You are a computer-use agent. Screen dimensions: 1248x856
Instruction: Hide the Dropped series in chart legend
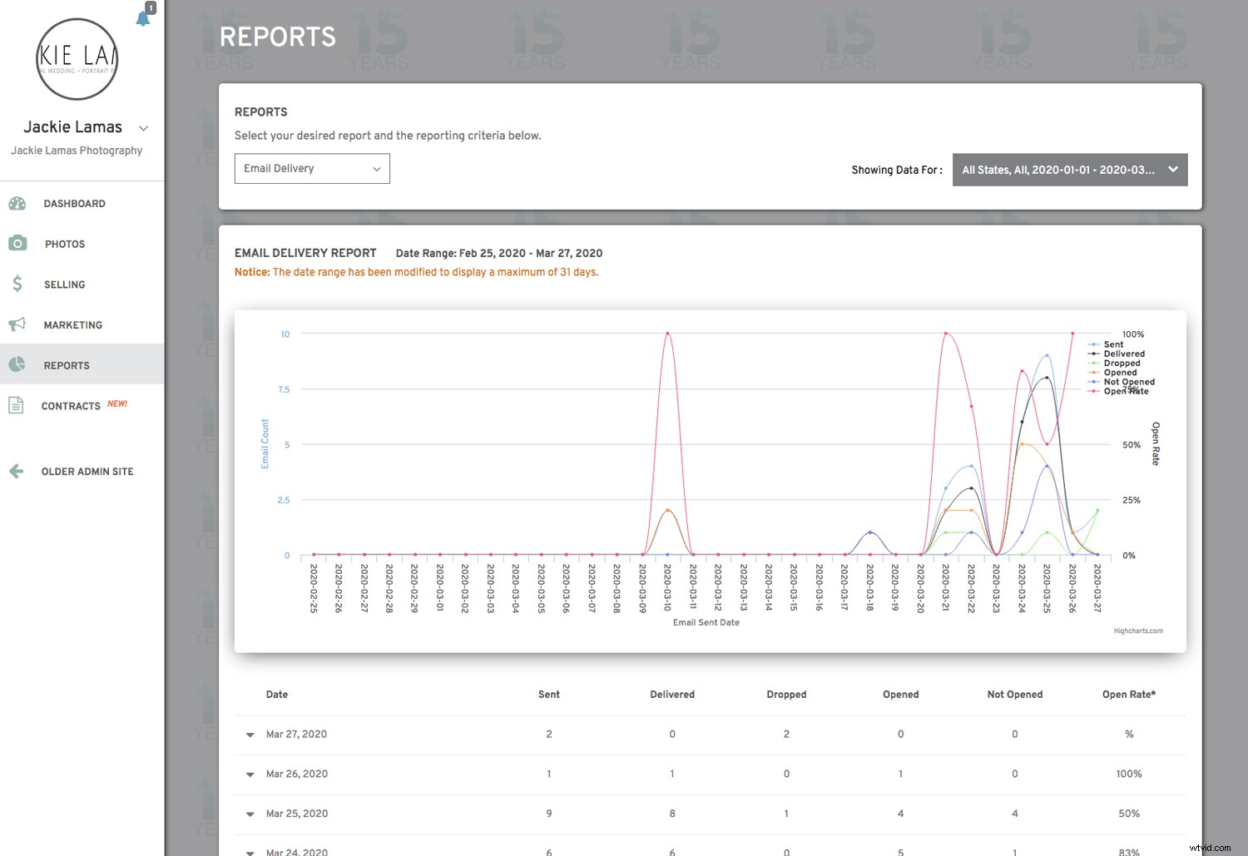coord(1122,364)
